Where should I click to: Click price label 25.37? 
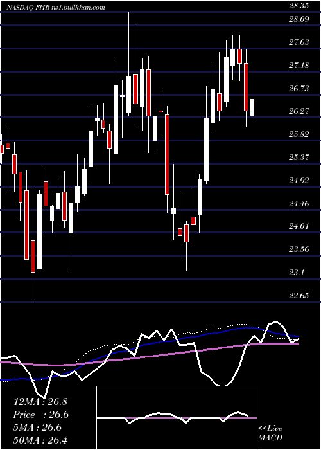point(299,157)
